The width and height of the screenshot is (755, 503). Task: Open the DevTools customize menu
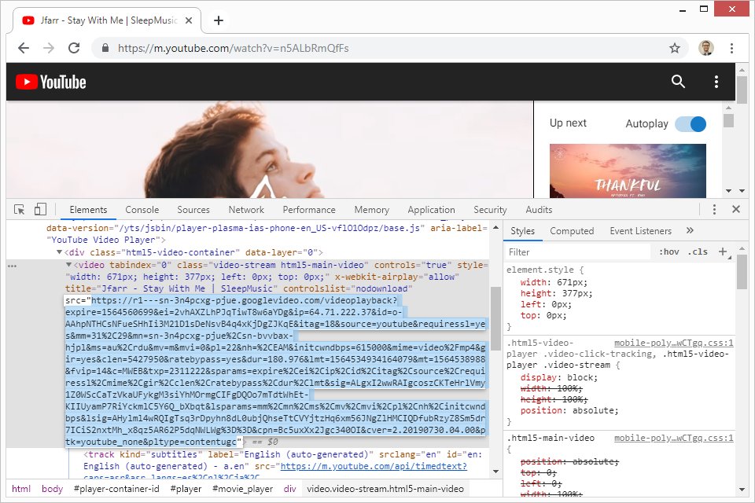pos(714,210)
